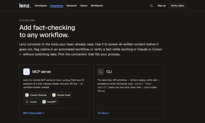The image size is (205, 123).
Task: Select the ChatGPT chip
Action: pos(49,102)
